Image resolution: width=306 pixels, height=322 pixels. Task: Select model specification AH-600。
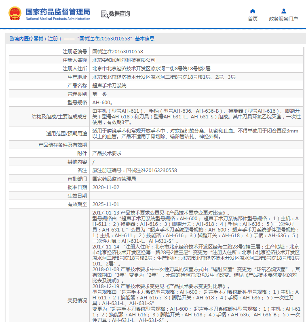coord(102,103)
